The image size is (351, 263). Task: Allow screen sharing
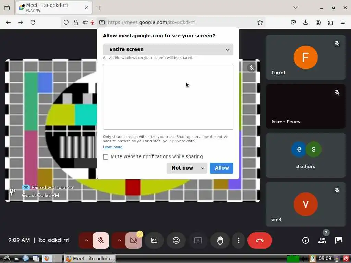coord(222,168)
